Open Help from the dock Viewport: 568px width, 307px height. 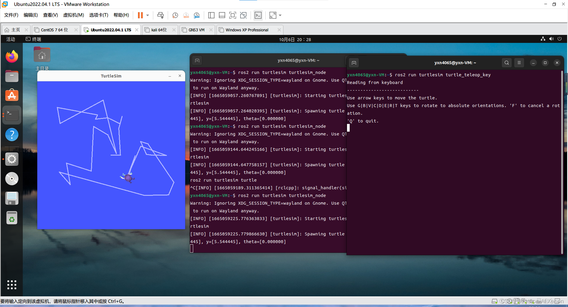(12, 135)
